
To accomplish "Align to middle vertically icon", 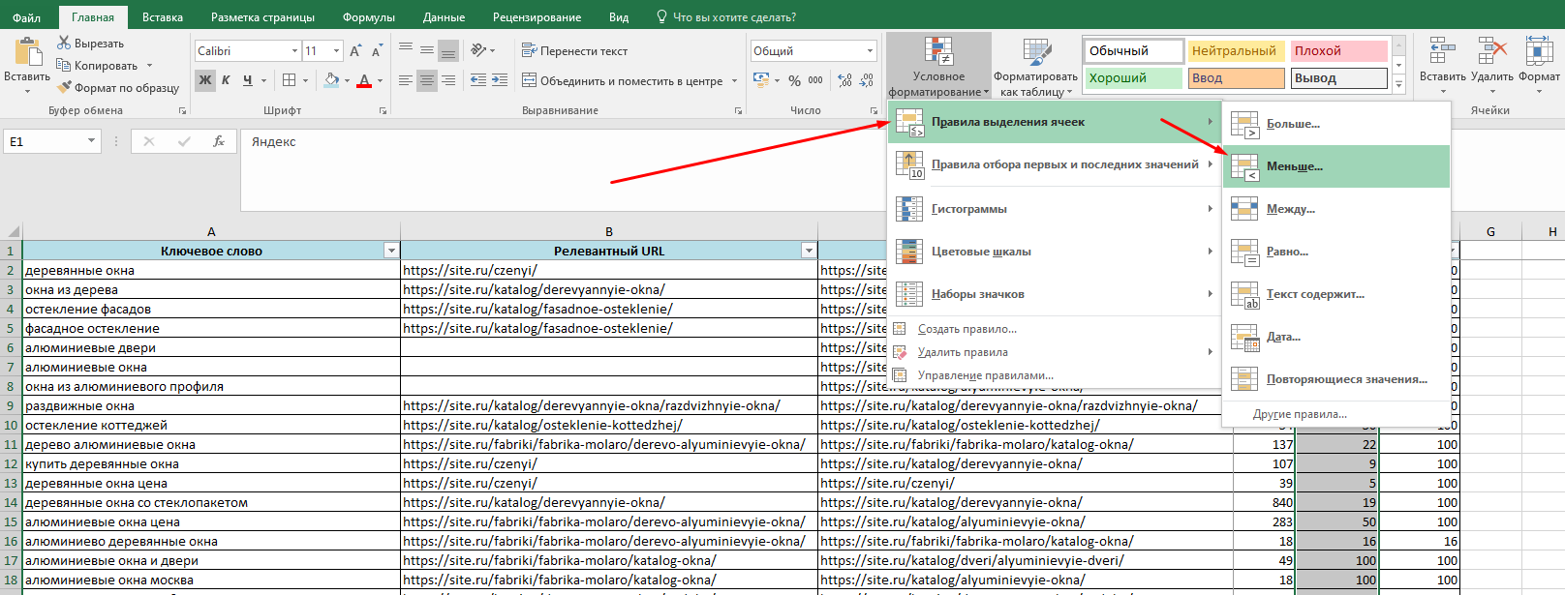I will click(427, 50).
